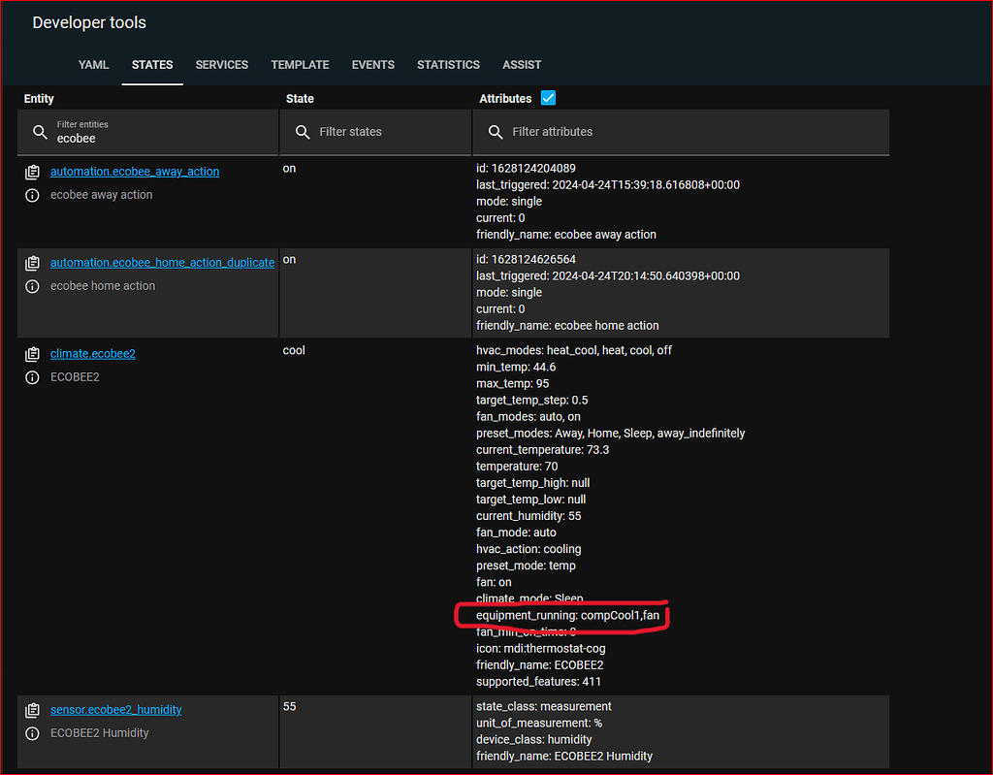This screenshot has height=775, width=993.
Task: Click 'current_temperature: 73.3' attribute
Action: click(543, 450)
